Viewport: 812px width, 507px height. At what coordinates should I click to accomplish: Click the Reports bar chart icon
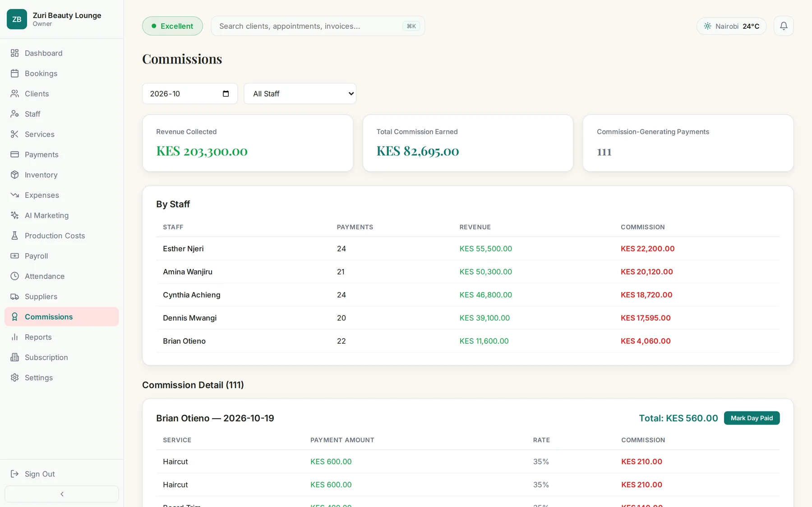15,337
